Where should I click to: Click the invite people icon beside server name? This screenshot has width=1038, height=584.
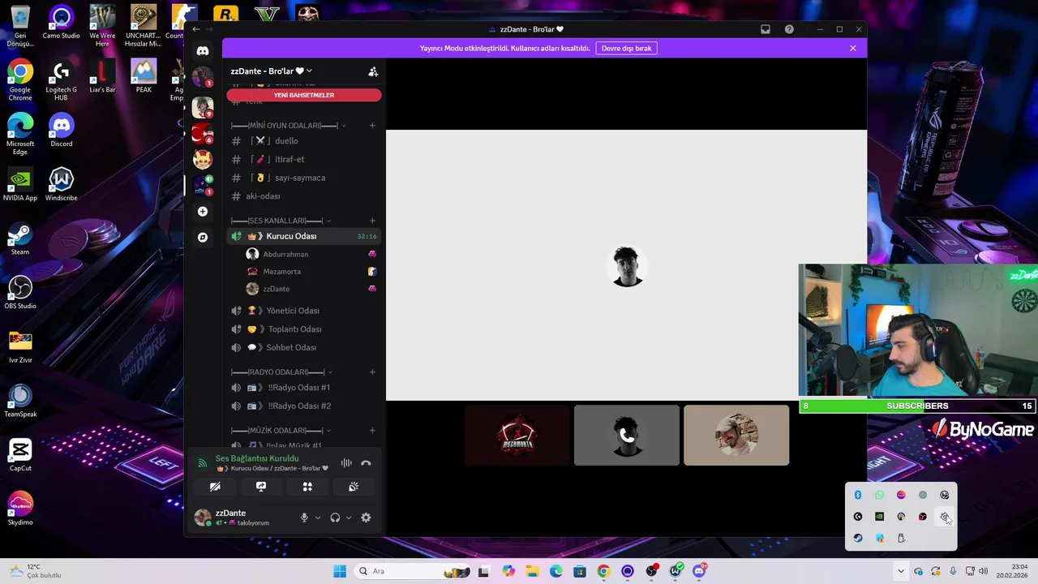373,71
